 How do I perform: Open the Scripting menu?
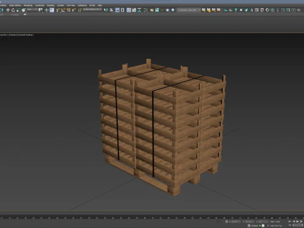[51, 5]
